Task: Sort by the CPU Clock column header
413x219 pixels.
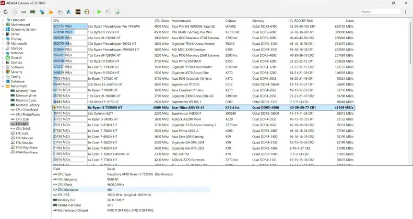Action: (x=162, y=21)
